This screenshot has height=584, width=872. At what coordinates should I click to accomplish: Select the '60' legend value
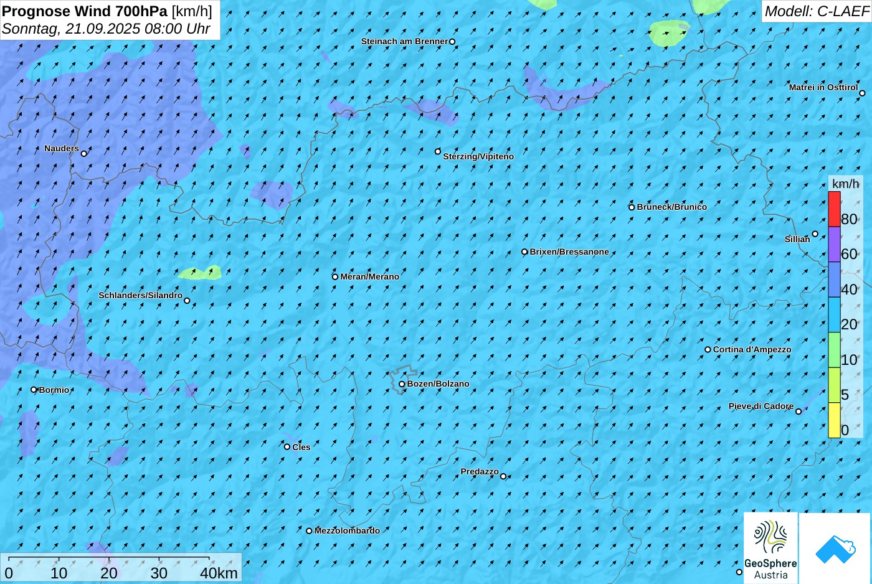coord(849,254)
